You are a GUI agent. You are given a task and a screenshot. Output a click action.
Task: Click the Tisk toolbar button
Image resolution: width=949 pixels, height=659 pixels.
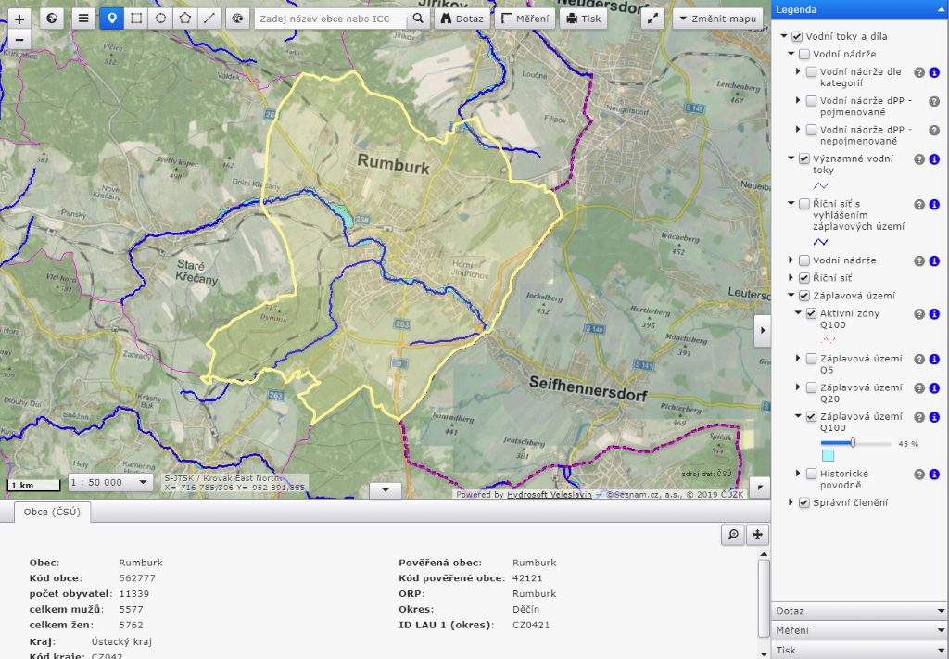click(x=584, y=19)
